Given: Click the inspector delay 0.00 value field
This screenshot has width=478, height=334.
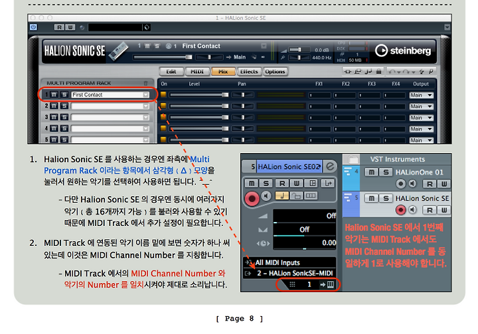Looking at the screenshot, I should [305, 243].
